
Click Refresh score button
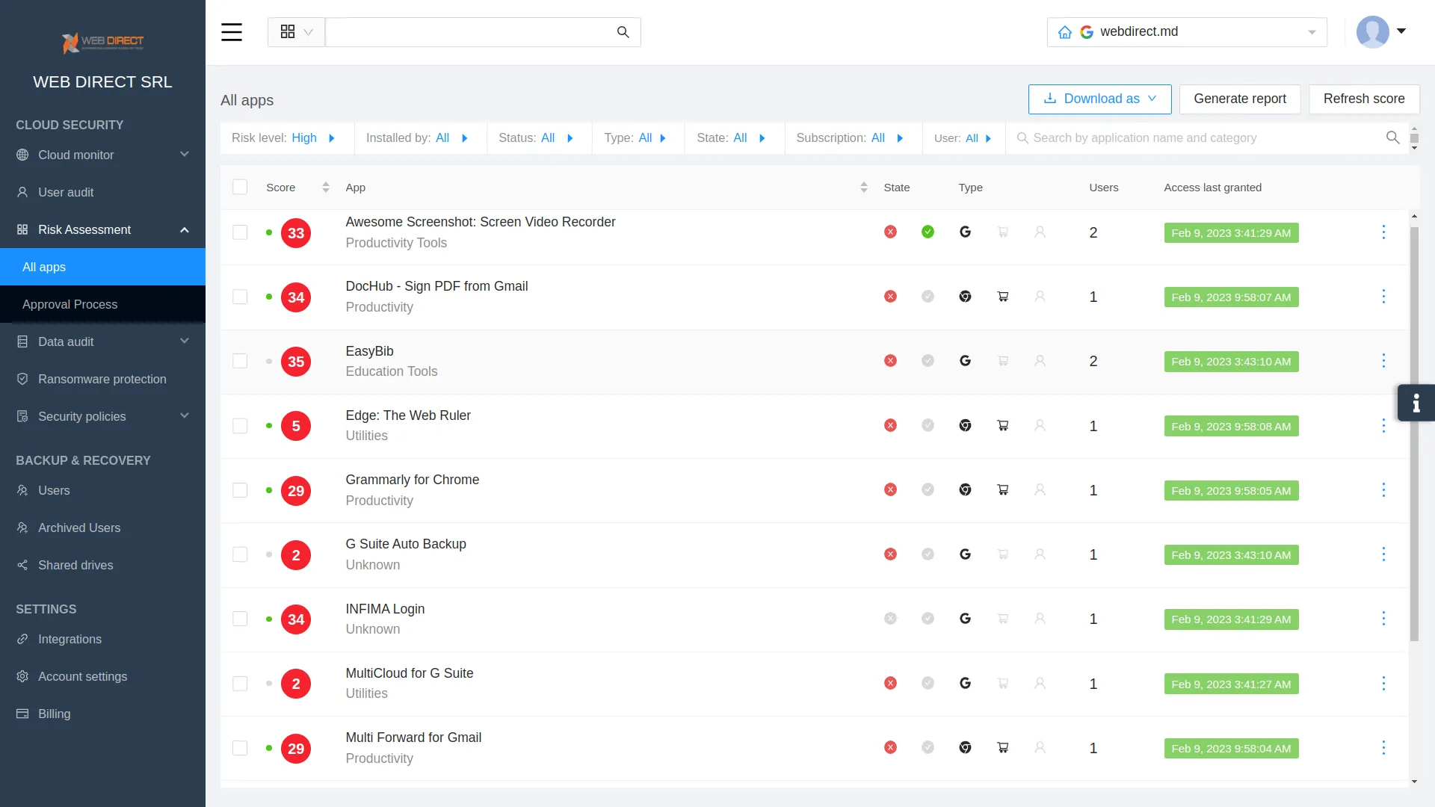1364,99
